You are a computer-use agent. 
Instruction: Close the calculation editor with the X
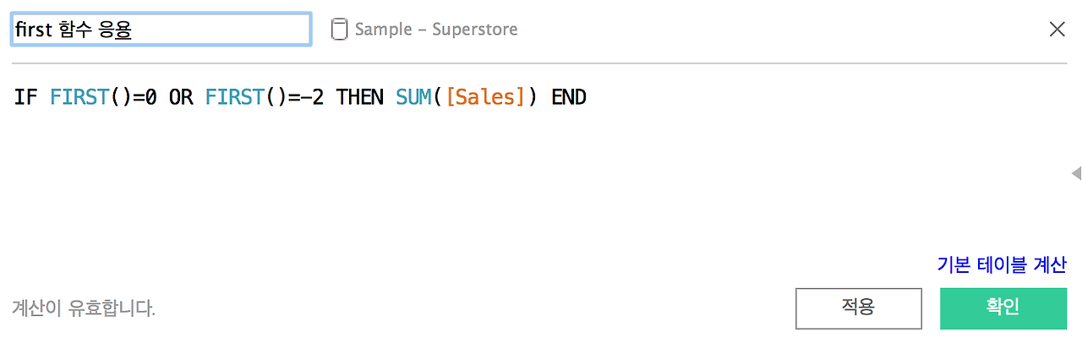[x=1057, y=30]
